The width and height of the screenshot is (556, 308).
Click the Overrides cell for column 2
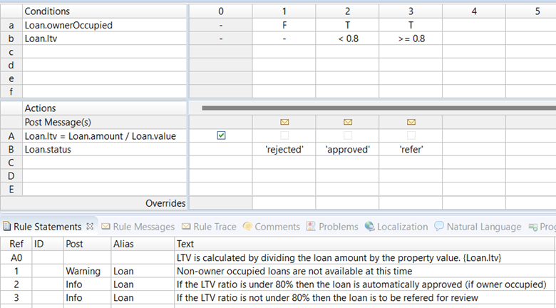click(x=348, y=204)
